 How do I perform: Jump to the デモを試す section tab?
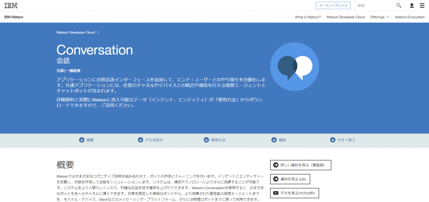150,140
